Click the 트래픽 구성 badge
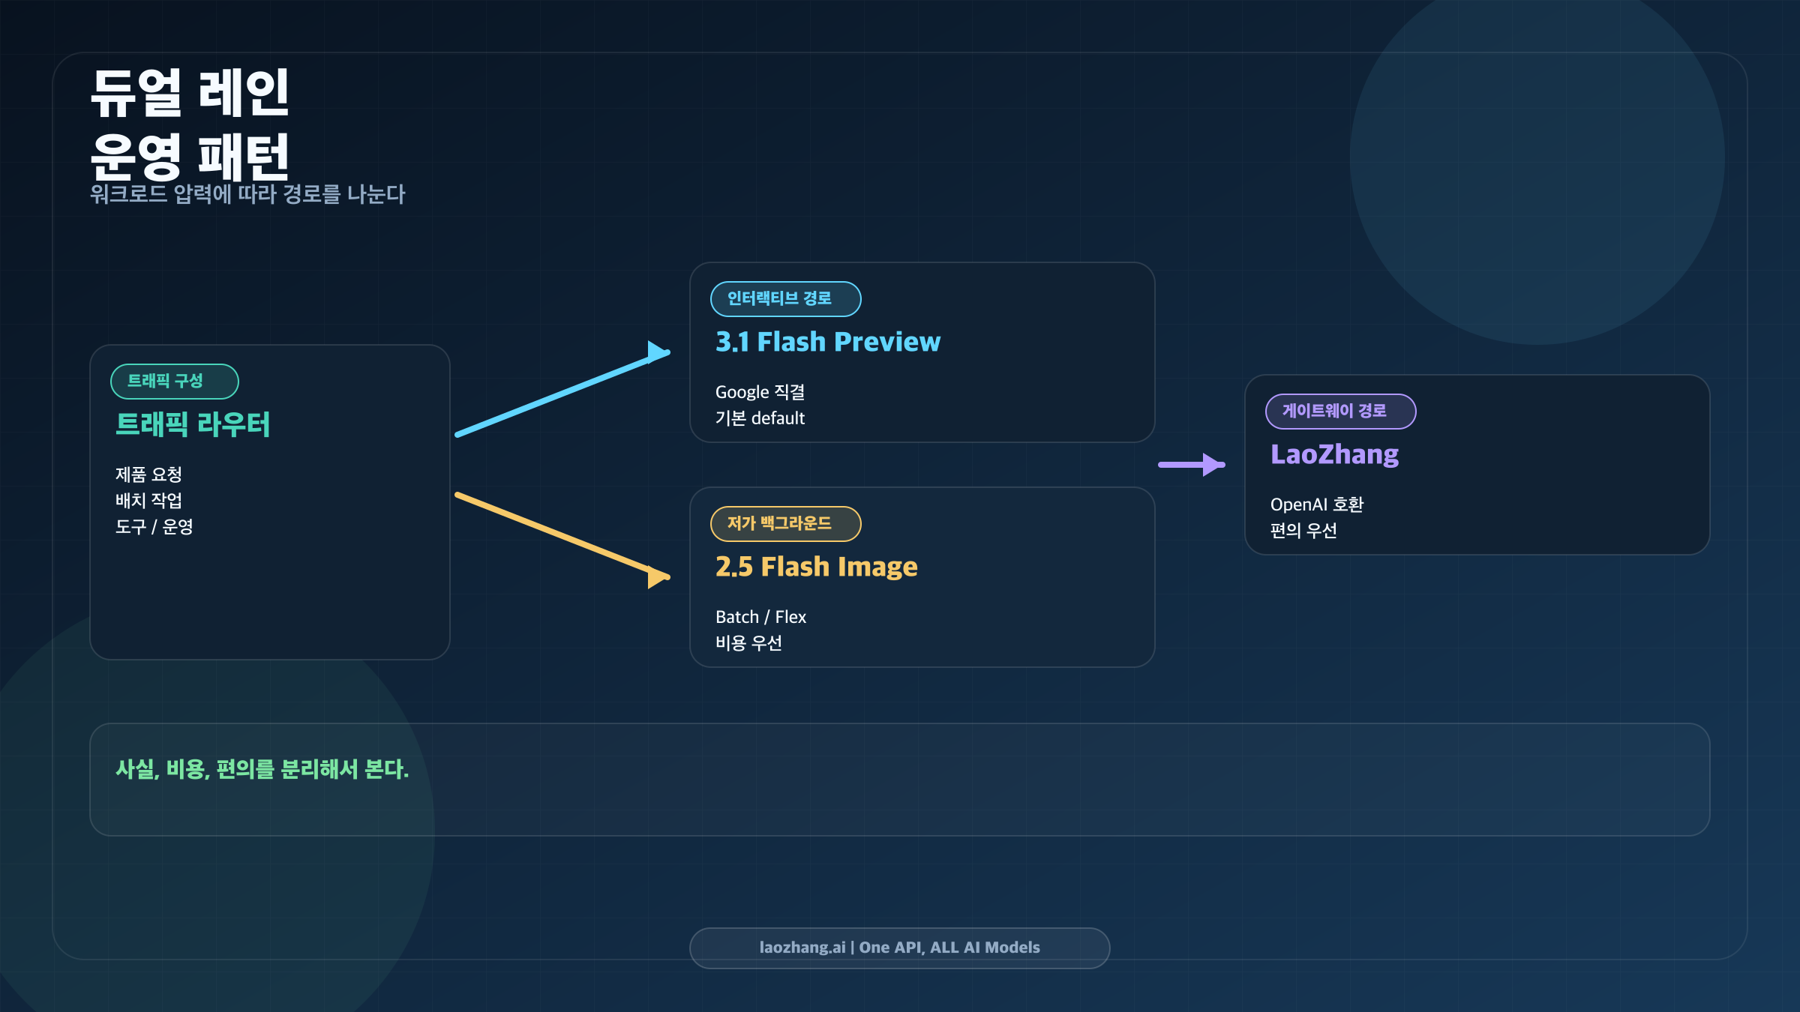The width and height of the screenshot is (1800, 1012). [x=174, y=382]
